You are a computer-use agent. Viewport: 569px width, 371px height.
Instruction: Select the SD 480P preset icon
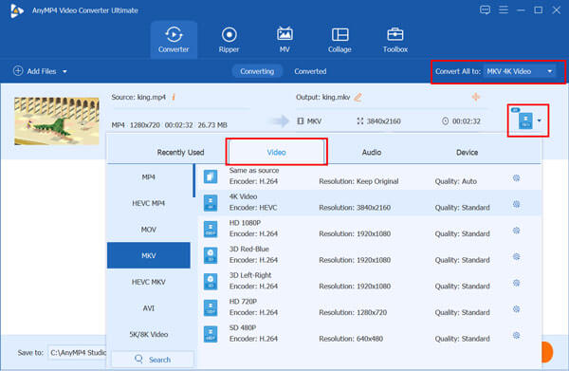point(211,334)
